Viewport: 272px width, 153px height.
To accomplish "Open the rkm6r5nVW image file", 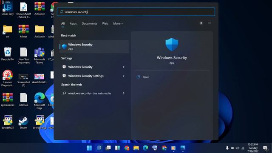I will [40, 78].
